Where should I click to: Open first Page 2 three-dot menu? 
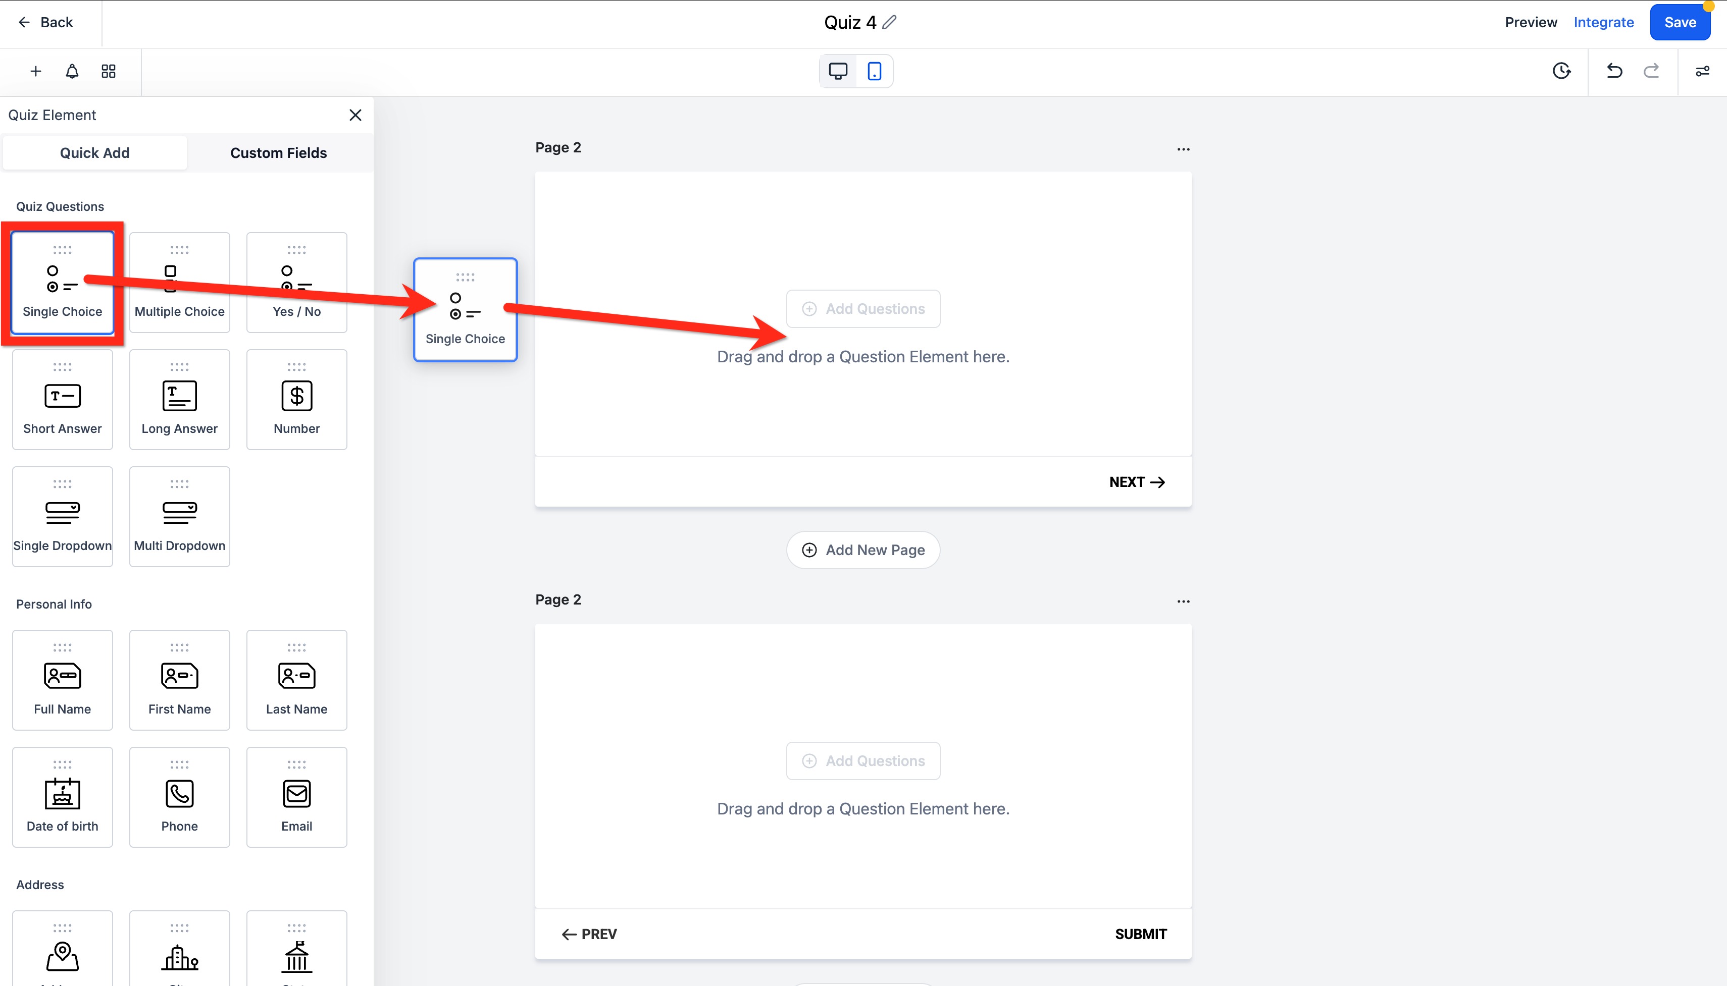click(1183, 149)
